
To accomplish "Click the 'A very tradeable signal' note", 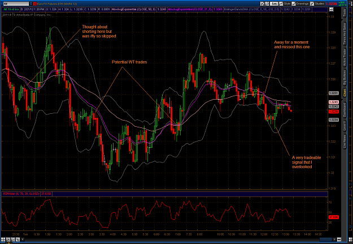I will (x=306, y=162).
